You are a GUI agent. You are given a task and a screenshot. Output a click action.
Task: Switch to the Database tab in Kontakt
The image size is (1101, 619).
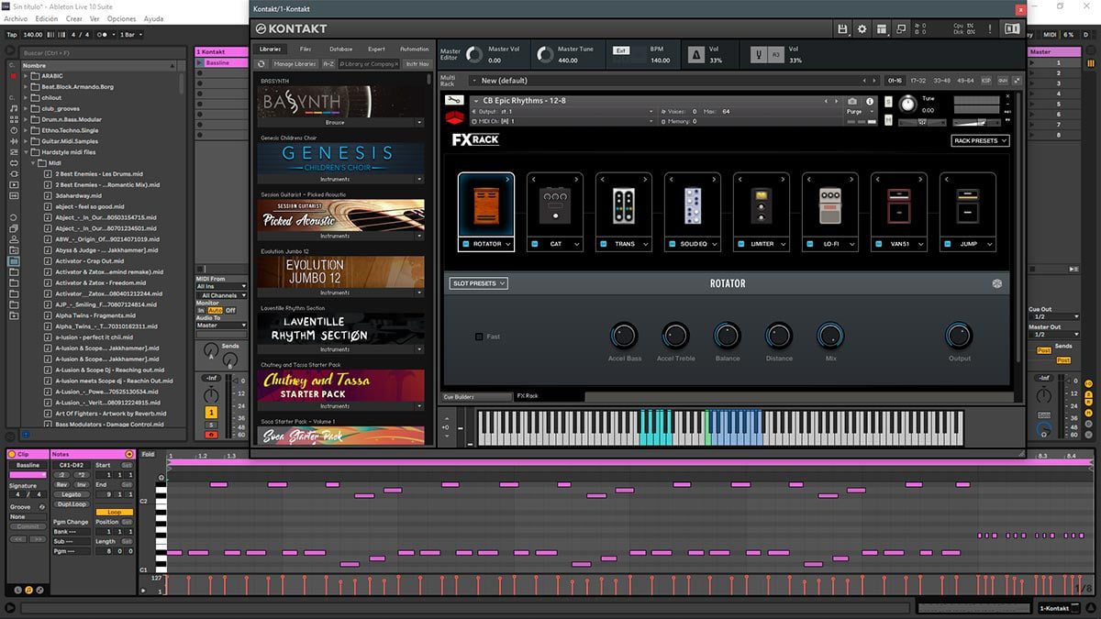point(340,49)
